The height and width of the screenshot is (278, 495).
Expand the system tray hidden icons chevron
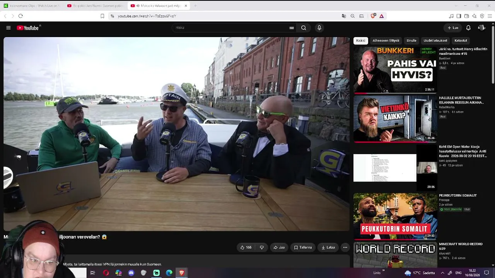(x=442, y=273)
